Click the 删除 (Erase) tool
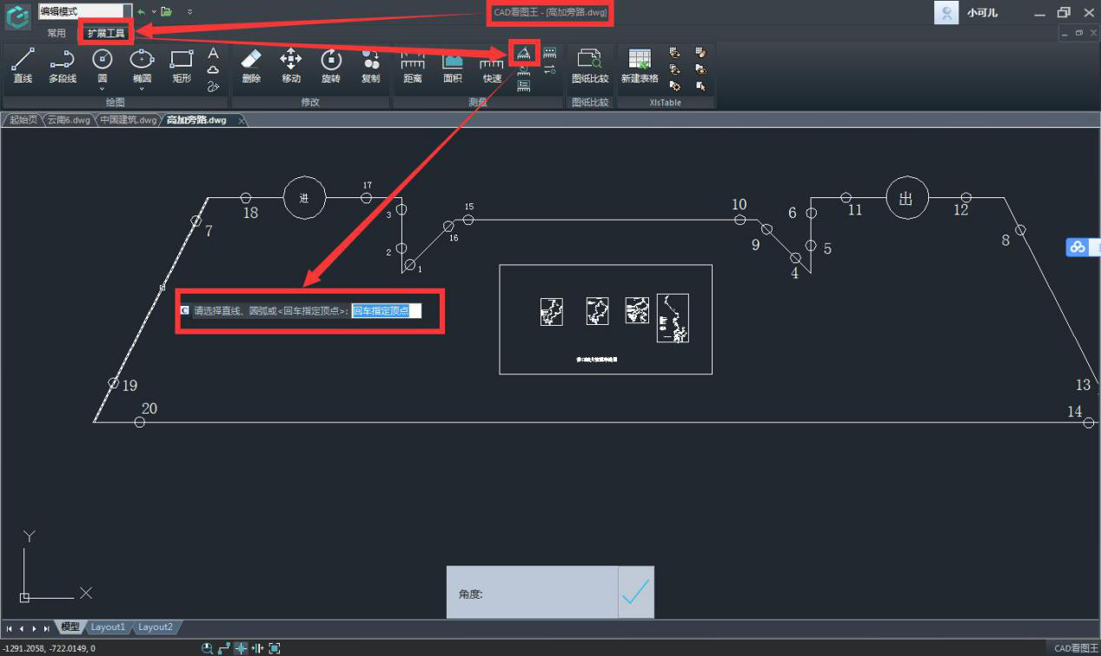The image size is (1101, 656). coord(251,66)
